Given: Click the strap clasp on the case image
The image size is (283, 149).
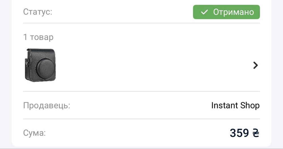Looking at the screenshot, I should tap(27, 63).
